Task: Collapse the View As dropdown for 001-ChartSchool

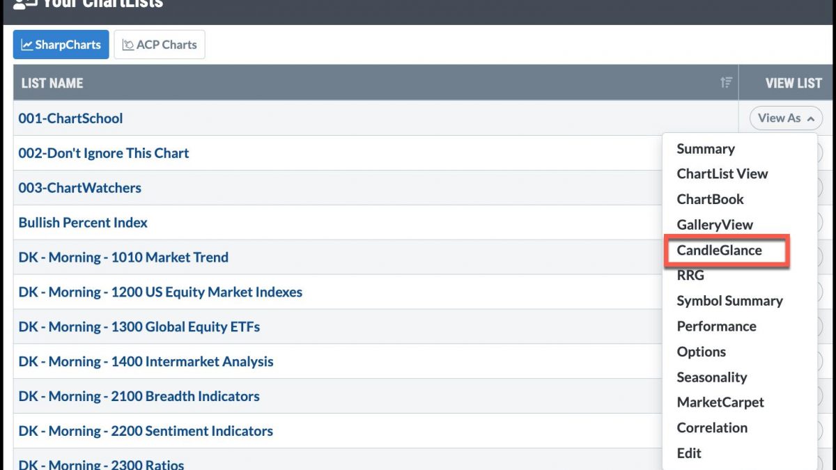Action: (786, 118)
